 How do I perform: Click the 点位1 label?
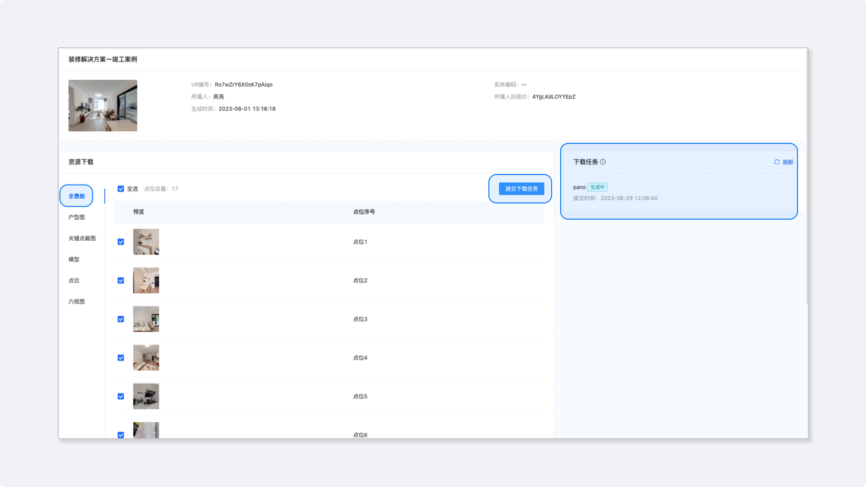[360, 241]
